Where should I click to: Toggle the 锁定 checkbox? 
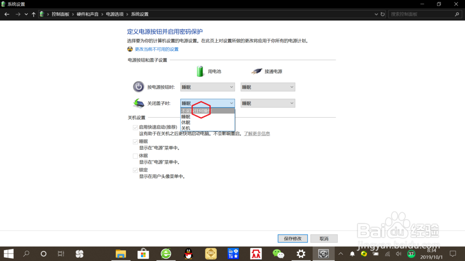(x=135, y=170)
